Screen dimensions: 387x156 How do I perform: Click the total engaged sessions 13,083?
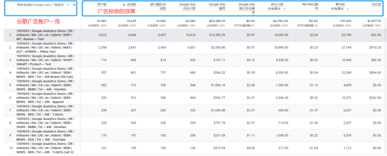point(161,21)
